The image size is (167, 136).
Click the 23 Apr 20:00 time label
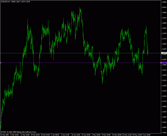click(x=86, y=135)
